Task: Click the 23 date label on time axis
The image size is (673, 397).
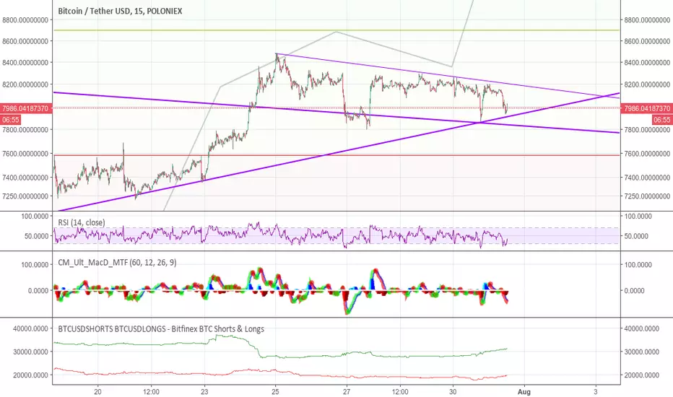Action: (x=204, y=391)
